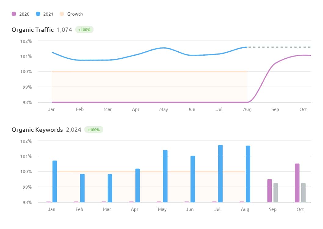Click the Oct label on the keywords chart axis
This screenshot has height=229, width=323.
(300, 209)
